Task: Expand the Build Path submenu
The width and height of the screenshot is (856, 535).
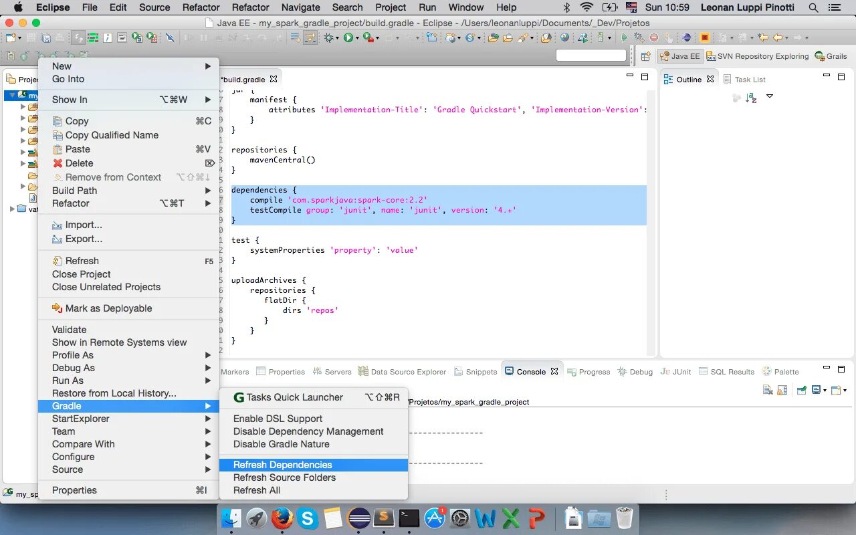Action: tap(128, 191)
